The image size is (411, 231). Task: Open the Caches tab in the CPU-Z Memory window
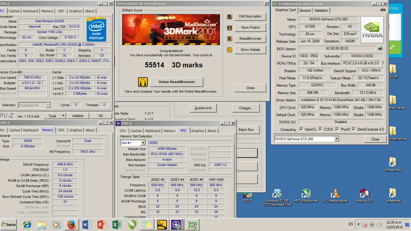pos(14,130)
